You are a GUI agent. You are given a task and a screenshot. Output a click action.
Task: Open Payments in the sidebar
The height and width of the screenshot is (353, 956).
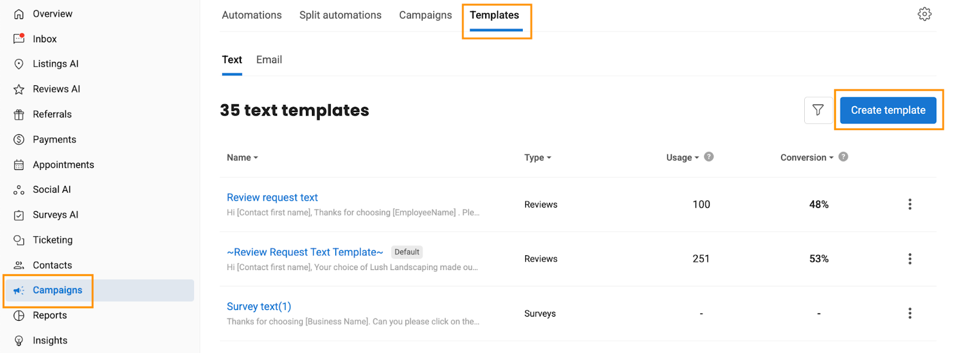(54, 140)
